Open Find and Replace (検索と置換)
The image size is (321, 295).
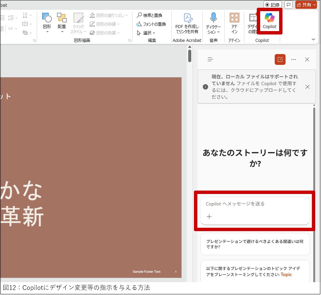149,15
